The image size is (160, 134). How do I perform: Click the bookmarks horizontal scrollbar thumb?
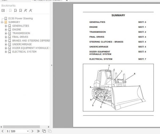point(21,127)
